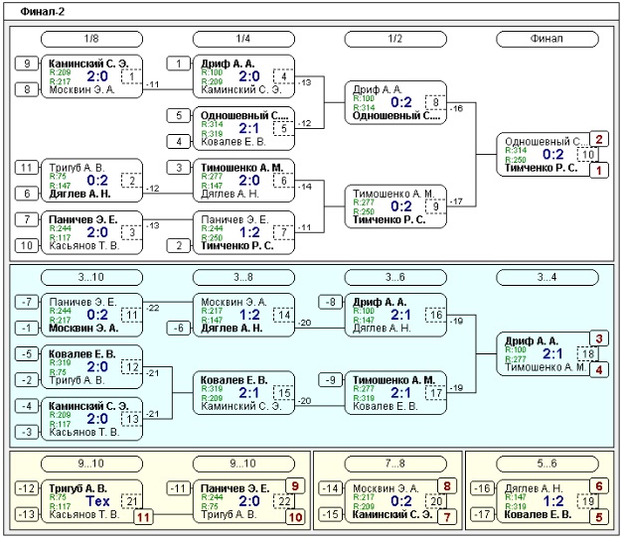Click the "-22" loser label beside match 11
The image size is (622, 538).
(x=153, y=308)
